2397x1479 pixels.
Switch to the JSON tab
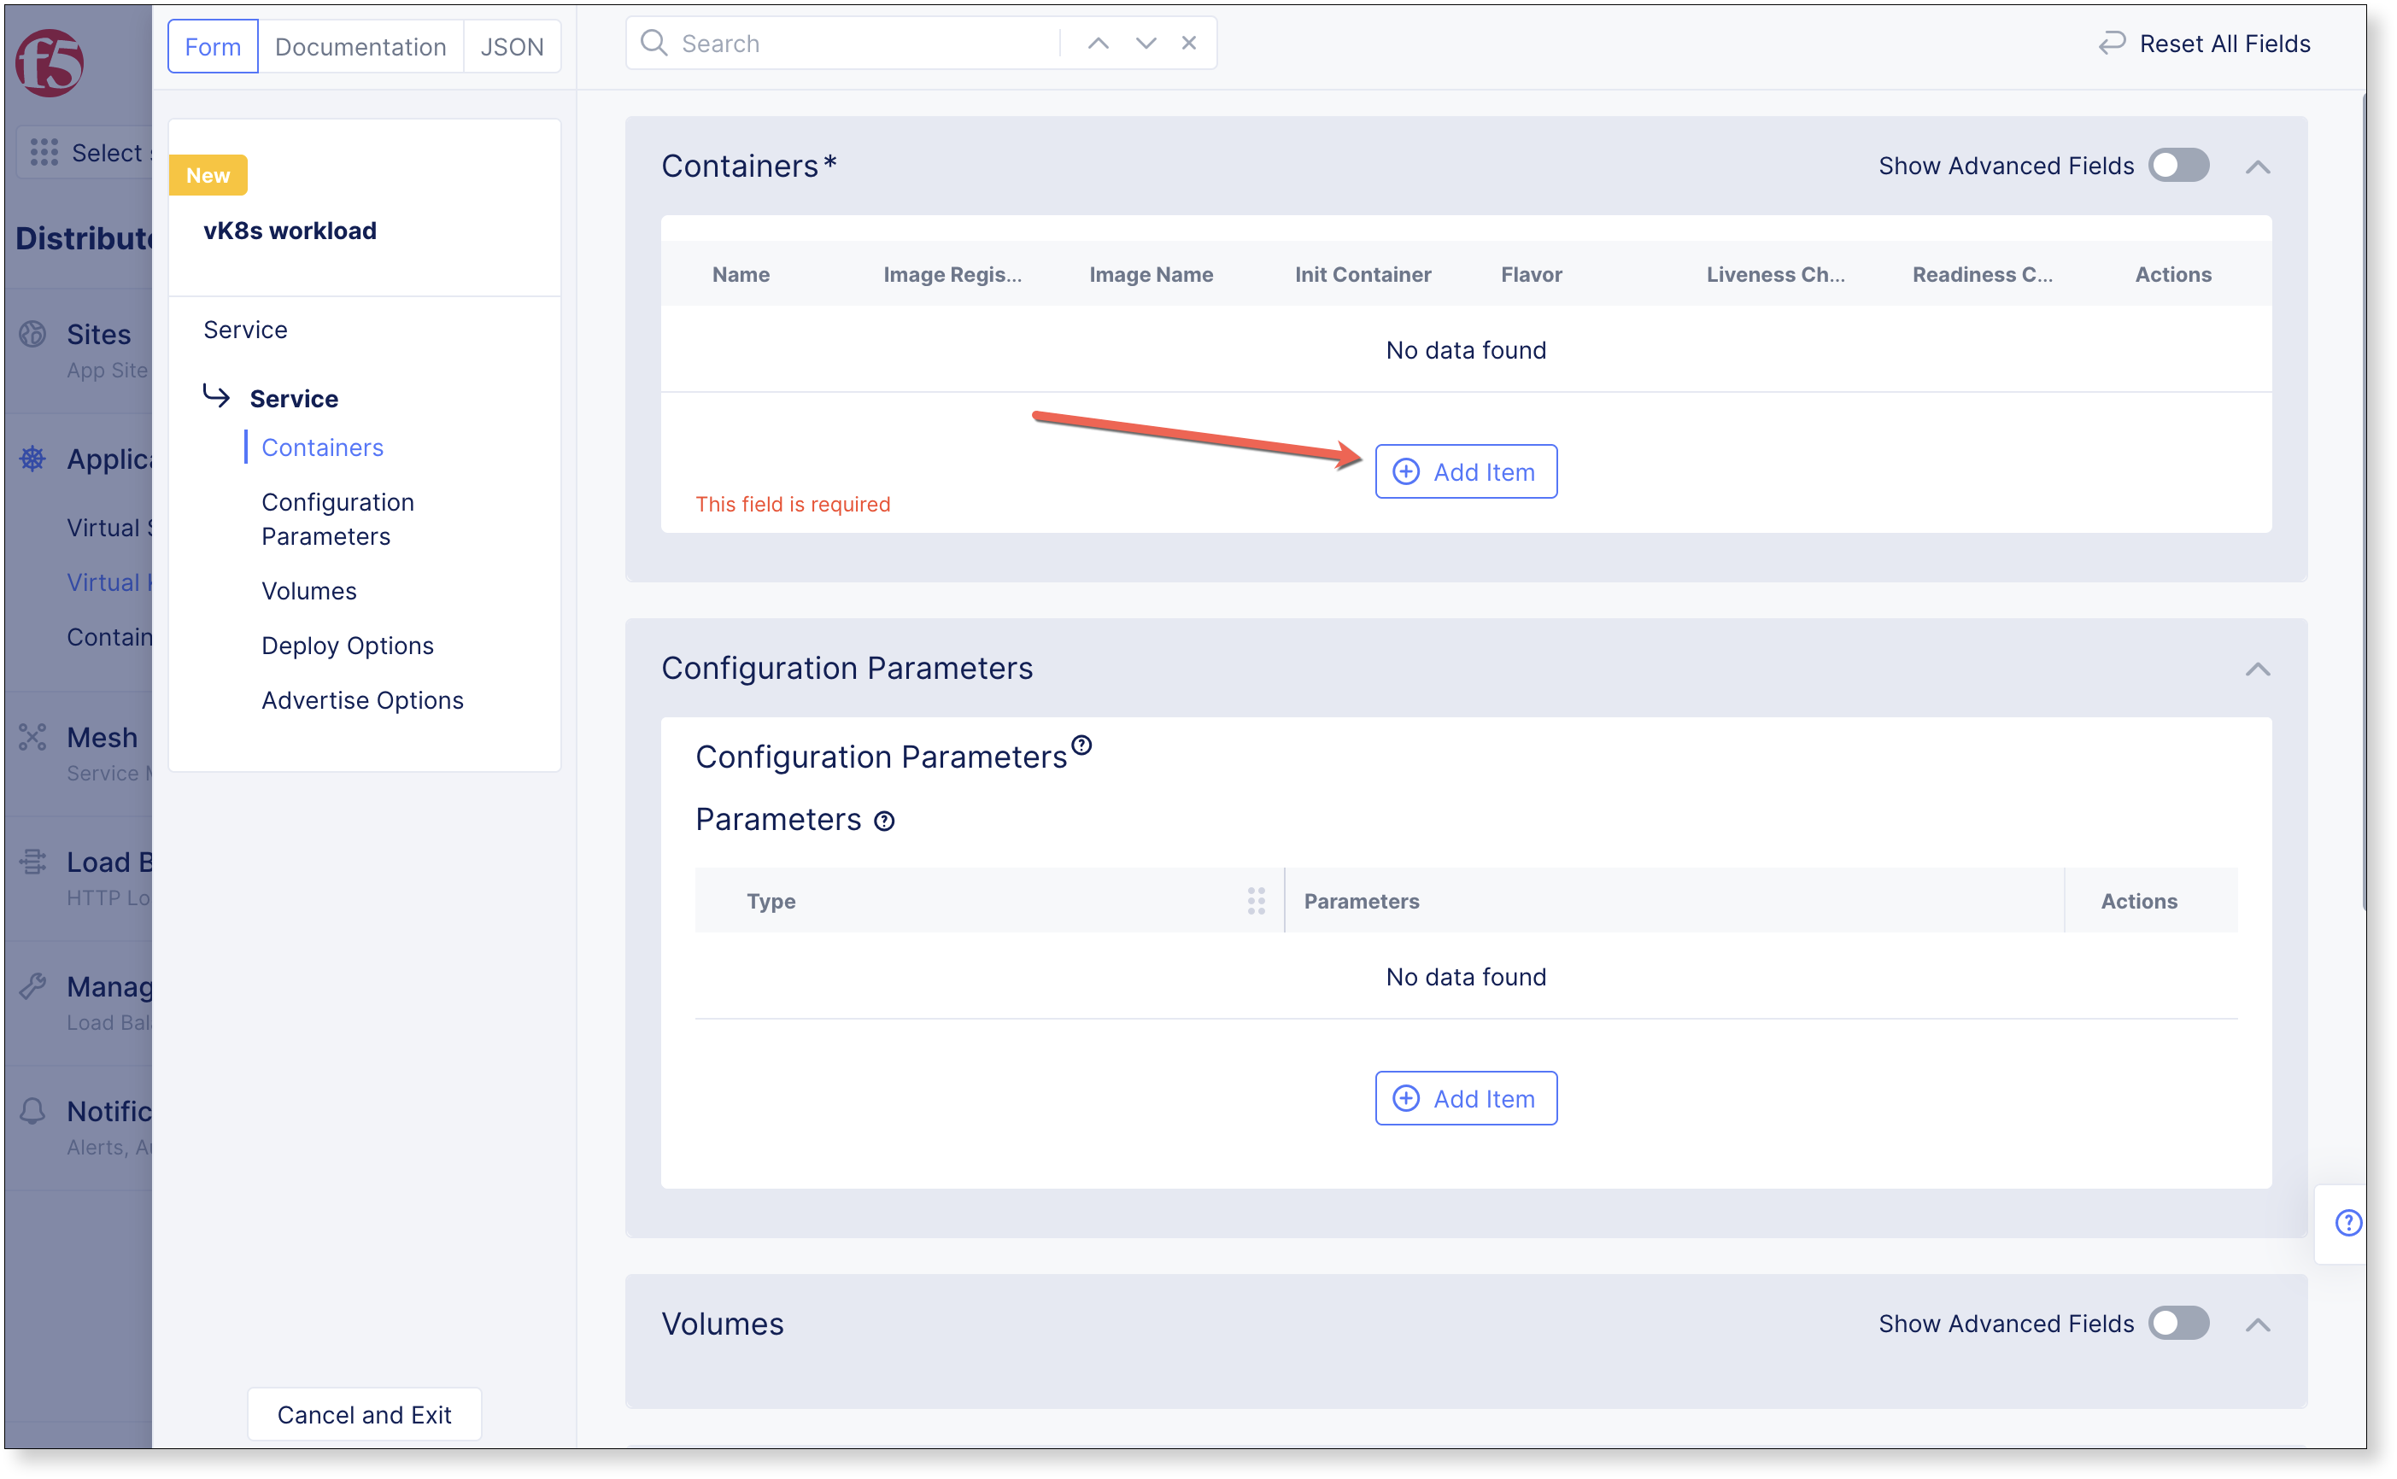(512, 46)
